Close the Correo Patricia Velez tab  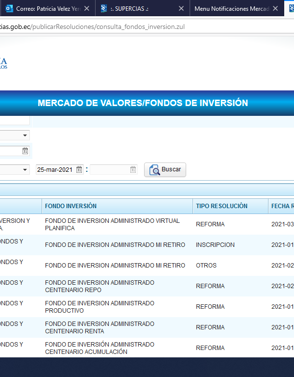87,9
